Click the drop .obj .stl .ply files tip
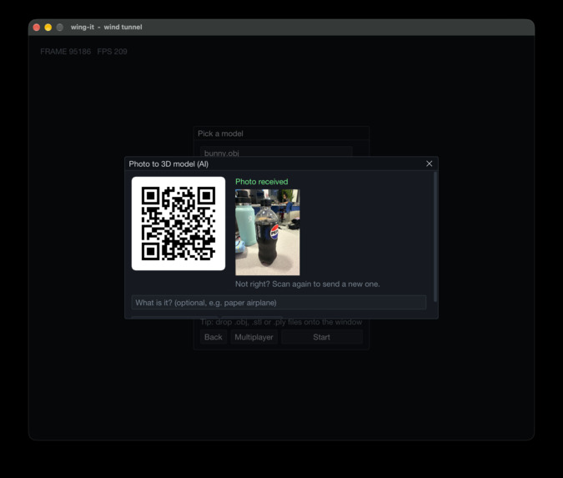Image resolution: width=563 pixels, height=478 pixels. pos(281,322)
